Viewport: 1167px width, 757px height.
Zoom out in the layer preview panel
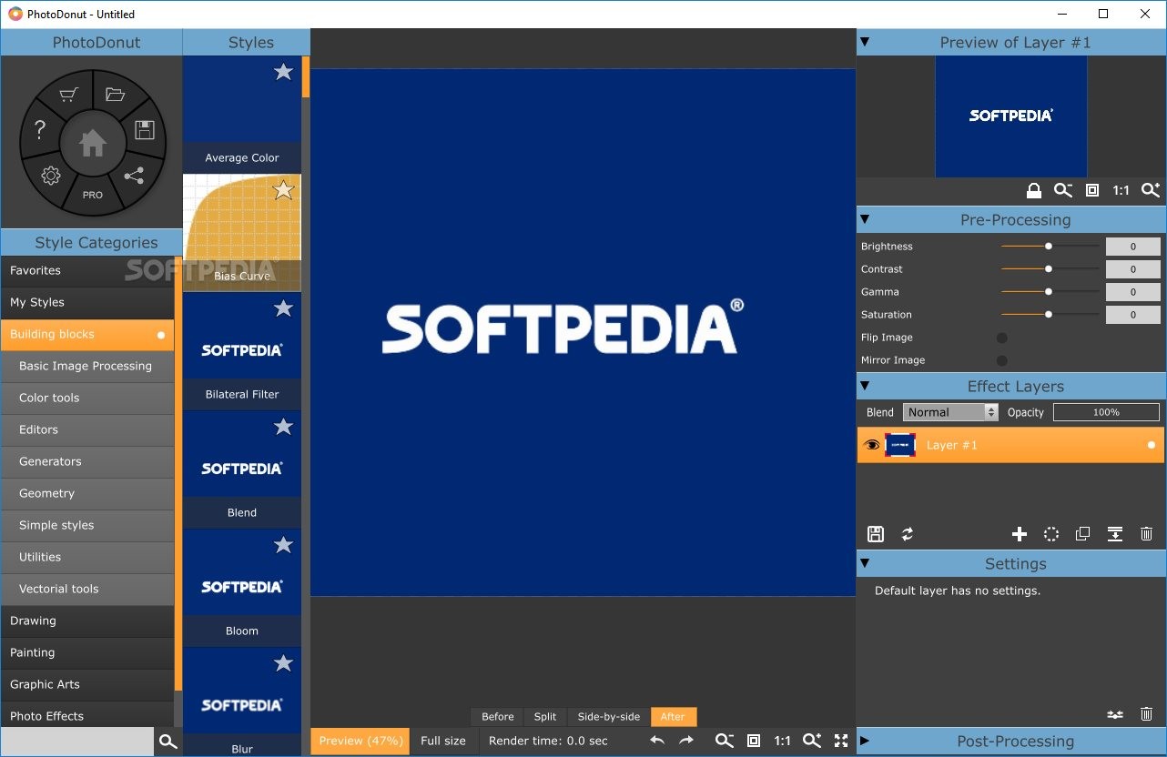(x=1063, y=190)
